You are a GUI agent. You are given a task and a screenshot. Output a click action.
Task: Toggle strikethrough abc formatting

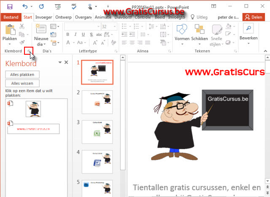[99, 35]
